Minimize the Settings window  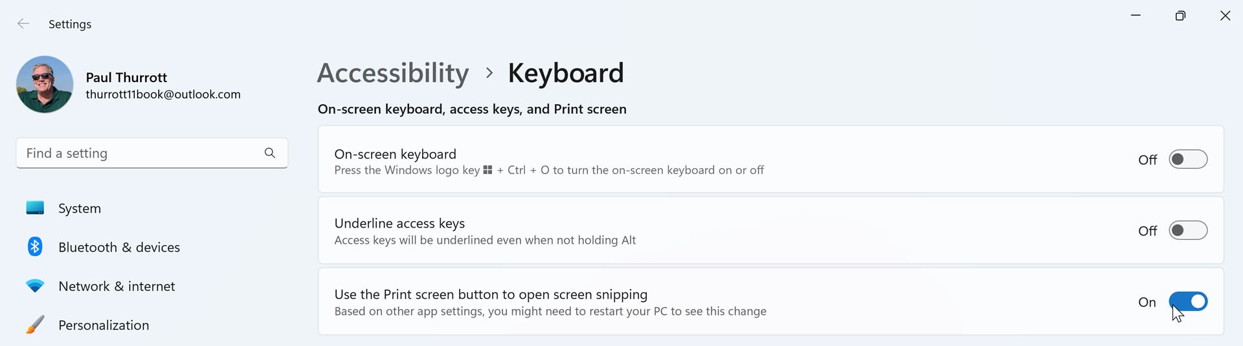(1136, 16)
